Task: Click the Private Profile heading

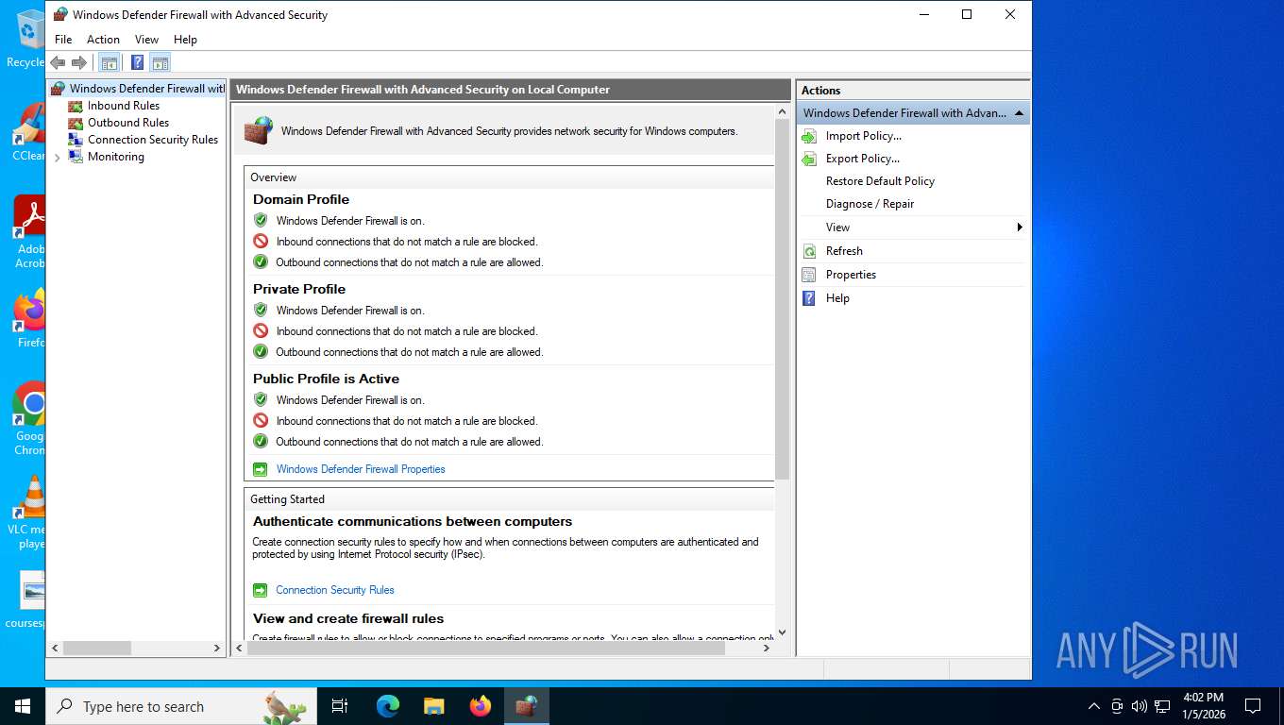Action: pos(299,289)
